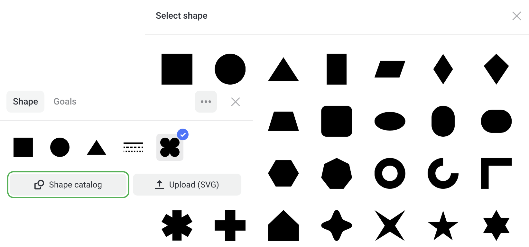This screenshot has height=247, width=529.
Task: Click the Shape catalog button
Action: pos(68,185)
